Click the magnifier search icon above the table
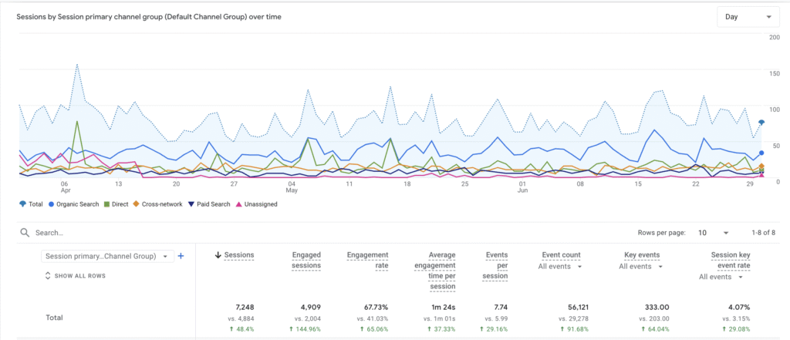The image size is (790, 340). (25, 232)
